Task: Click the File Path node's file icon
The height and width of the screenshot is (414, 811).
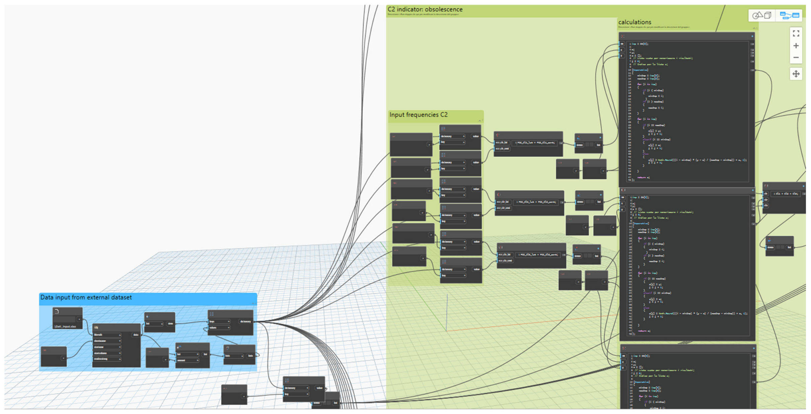Action: point(57,311)
